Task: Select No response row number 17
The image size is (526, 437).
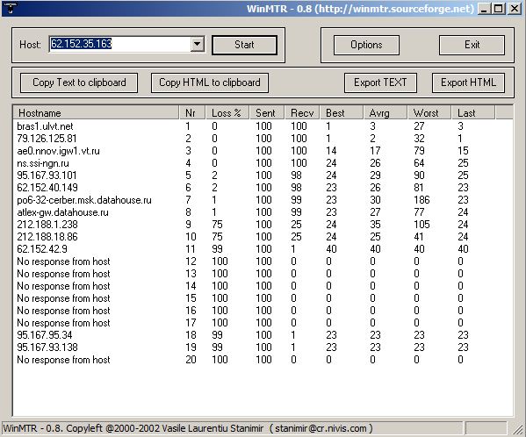Action: click(263, 323)
